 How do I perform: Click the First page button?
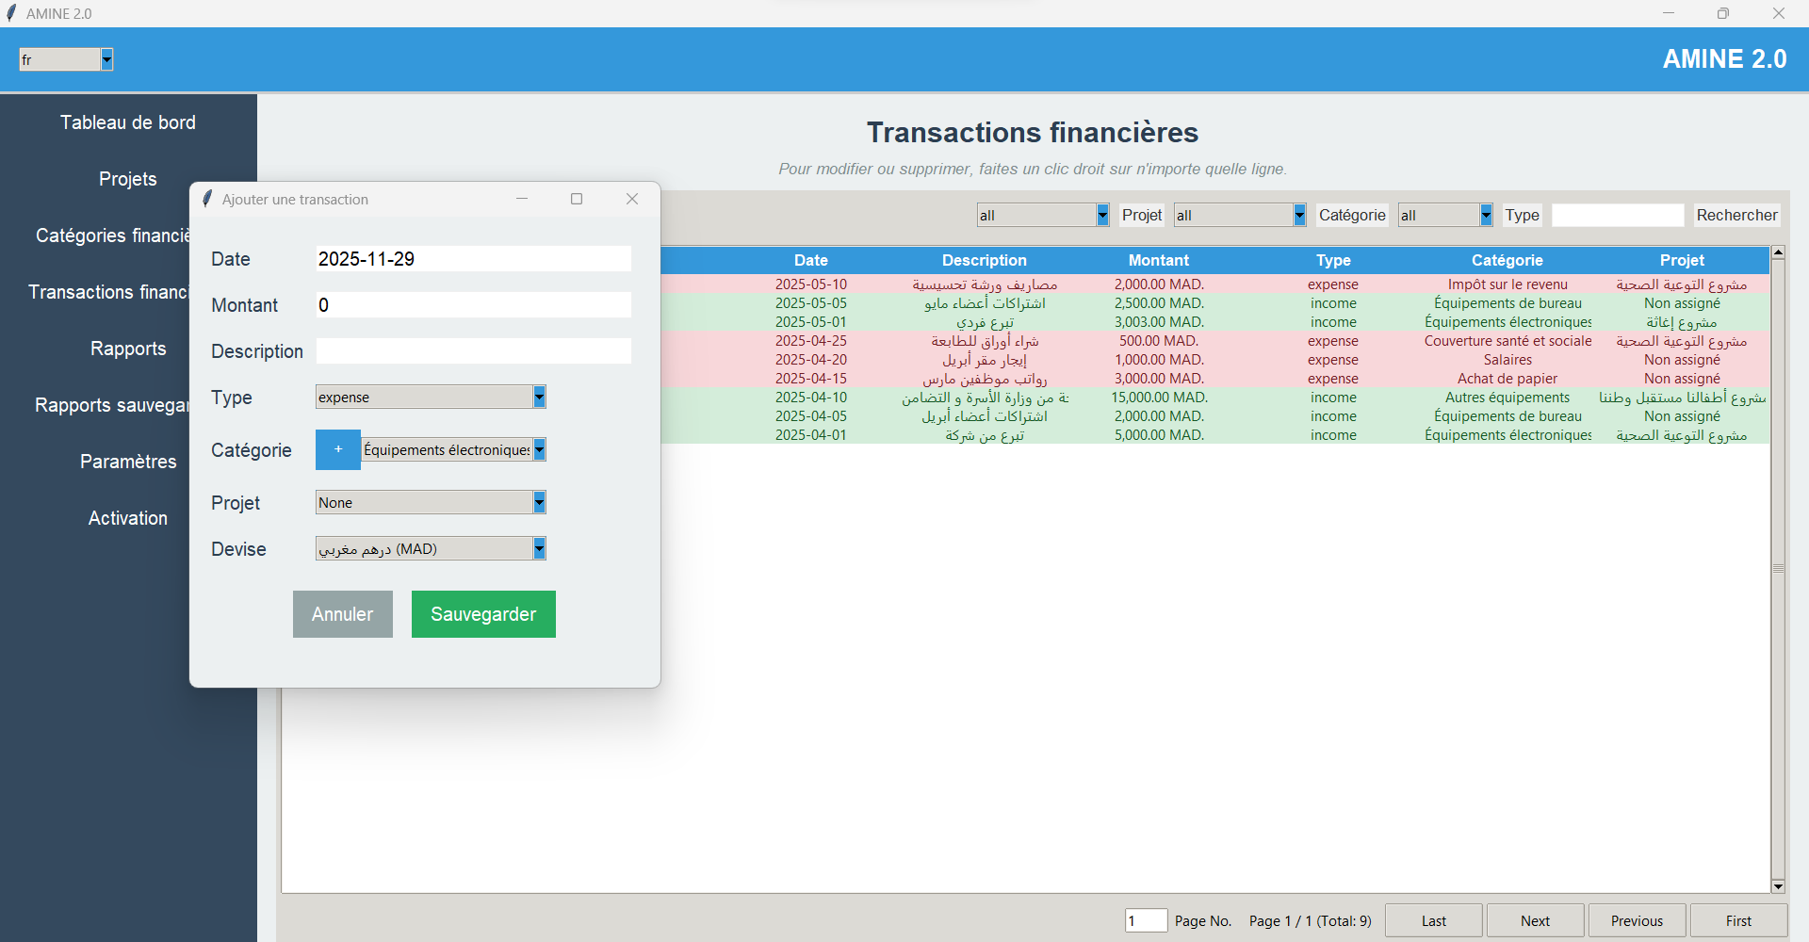point(1736,920)
